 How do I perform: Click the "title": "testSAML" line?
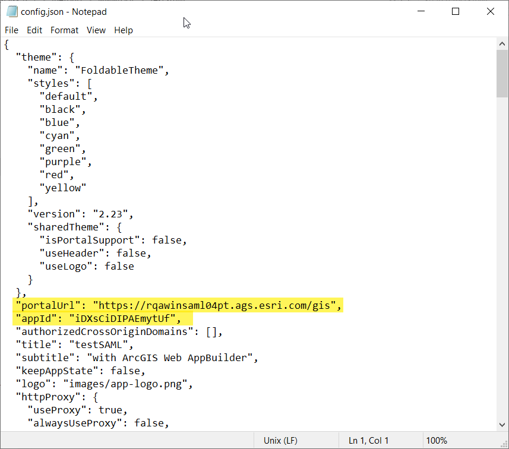pos(75,345)
